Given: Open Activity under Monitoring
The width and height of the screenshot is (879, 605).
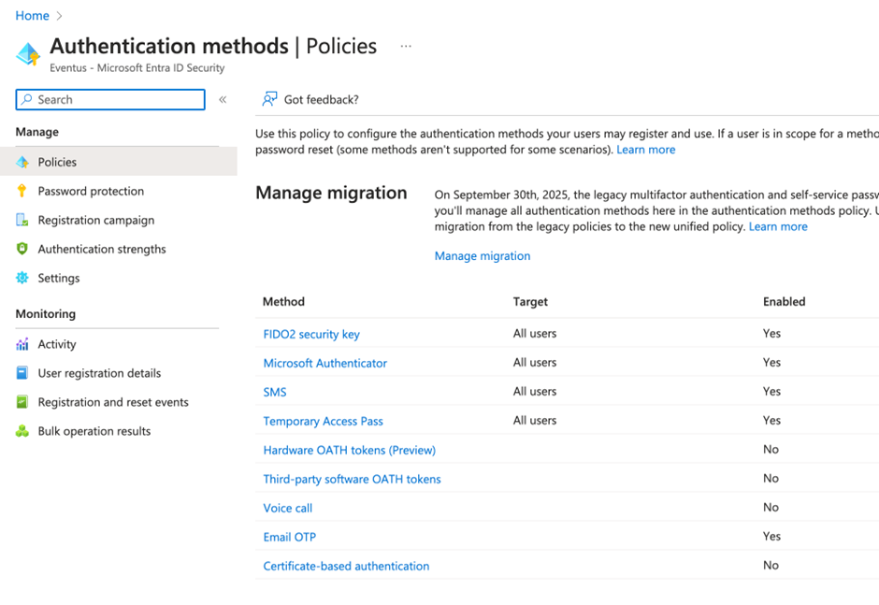Looking at the screenshot, I should [57, 344].
